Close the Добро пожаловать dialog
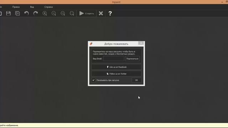The width and height of the screenshot is (228, 128). point(141,43)
